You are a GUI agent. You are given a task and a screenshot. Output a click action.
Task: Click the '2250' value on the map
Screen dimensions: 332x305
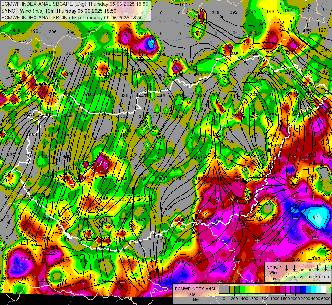(316, 206)
